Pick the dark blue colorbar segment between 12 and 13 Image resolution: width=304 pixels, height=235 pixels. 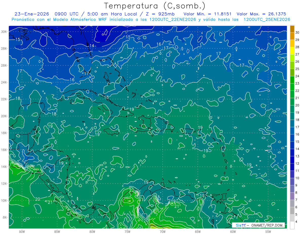click(x=292, y=160)
